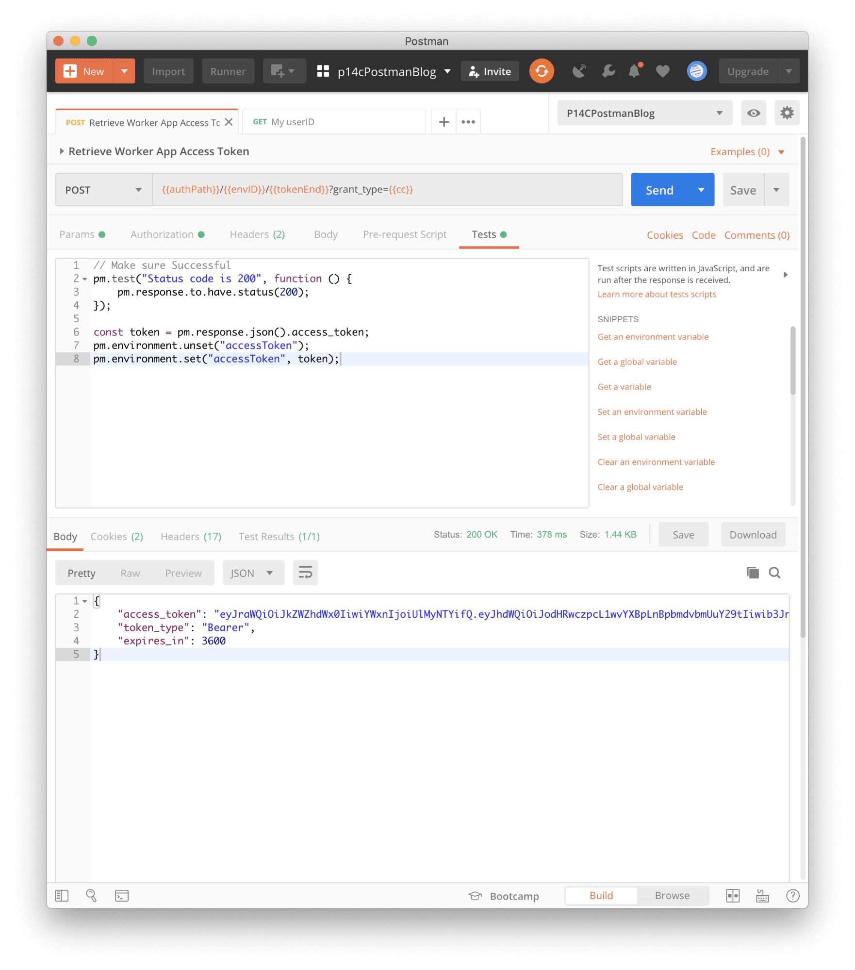The height and width of the screenshot is (970, 855).
Task: Search within the response body
Action: point(775,573)
